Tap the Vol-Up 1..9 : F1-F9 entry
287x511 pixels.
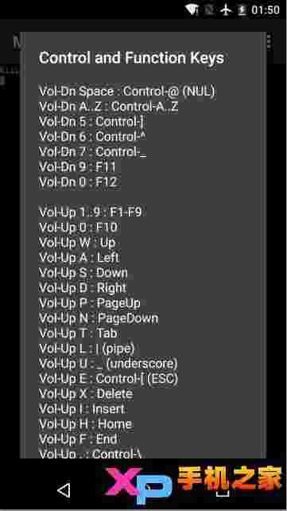91,213
